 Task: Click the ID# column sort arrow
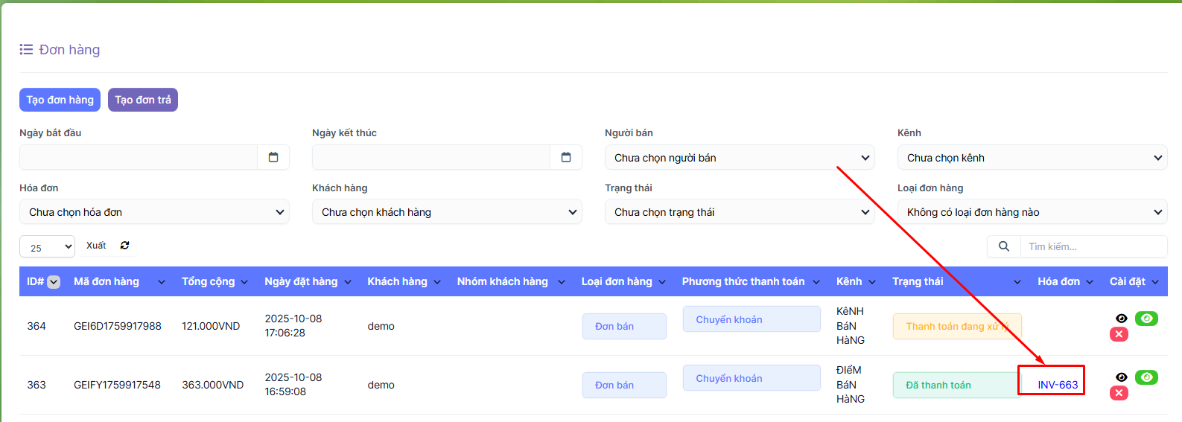54,282
